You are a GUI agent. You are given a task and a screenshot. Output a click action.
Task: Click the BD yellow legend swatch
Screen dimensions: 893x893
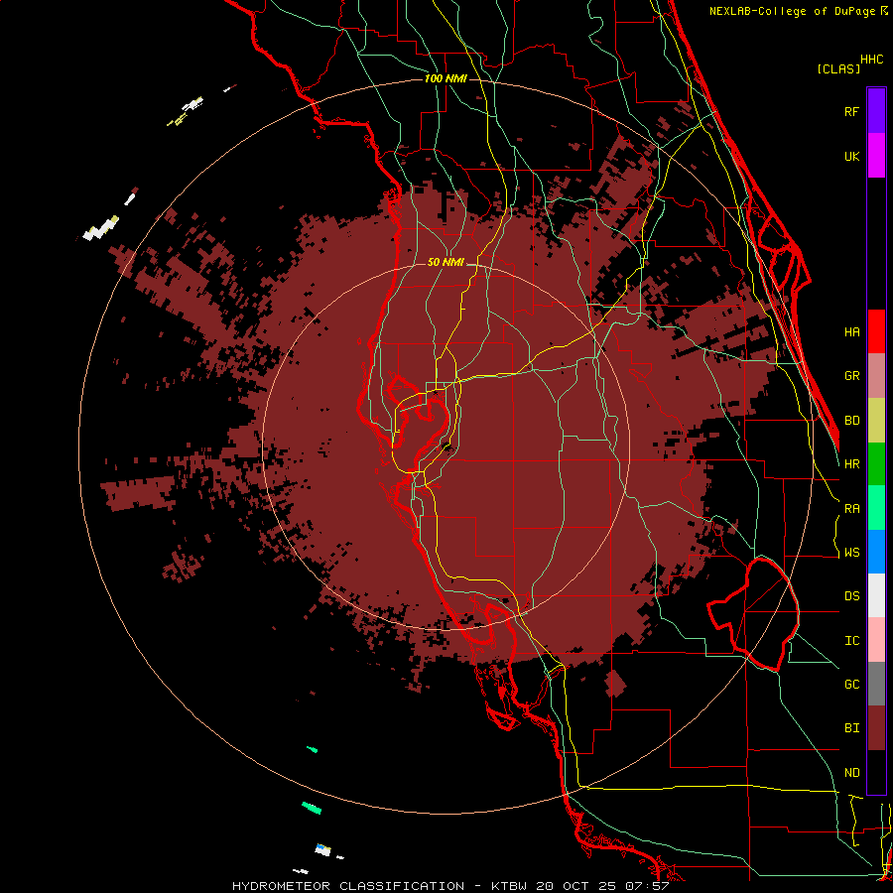click(x=876, y=420)
